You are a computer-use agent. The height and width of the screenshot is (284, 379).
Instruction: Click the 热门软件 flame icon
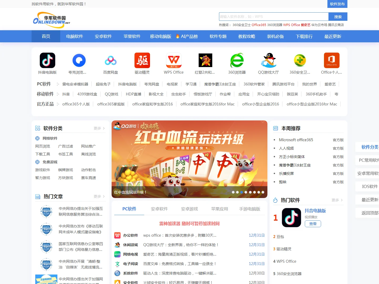coord(275,200)
